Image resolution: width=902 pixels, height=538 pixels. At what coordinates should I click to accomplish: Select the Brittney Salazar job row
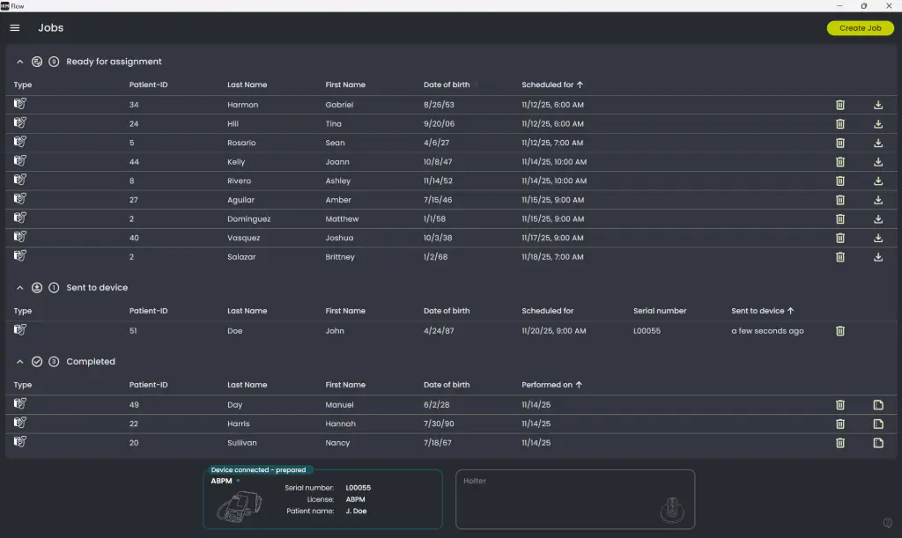click(352, 257)
